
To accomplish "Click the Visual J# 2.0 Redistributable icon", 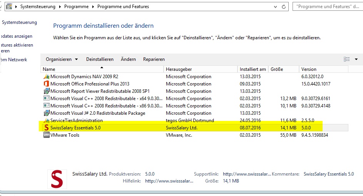I will click(46, 113).
